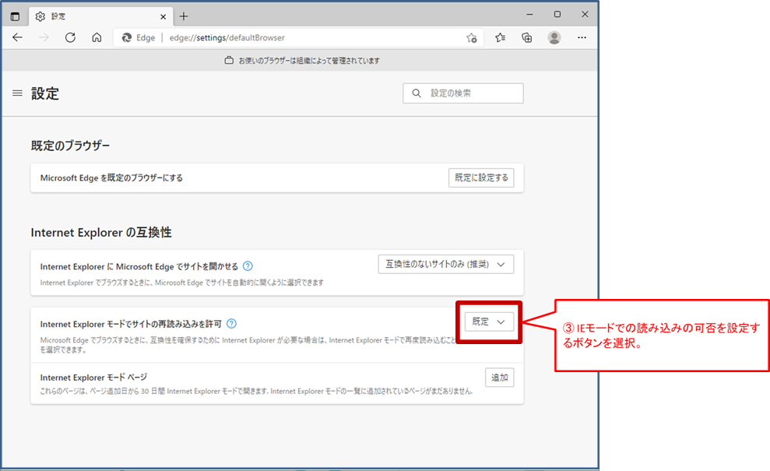Click the help icon beside Internet Explorer に Microsoft Edge でサイトを開かせる
Image resolution: width=770 pixels, height=471 pixels.
pyautogui.click(x=248, y=266)
